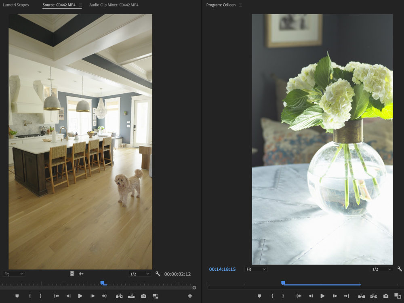The image size is (404, 303).
Task: Step back one frame in Program monitor
Action: pyautogui.click(x=311, y=296)
